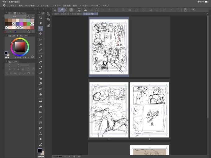Select the Move layer tool
This screenshot has width=211, height=158.
pos(41,34)
